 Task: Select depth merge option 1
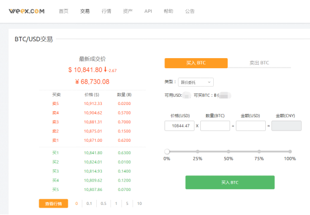(x=116, y=204)
